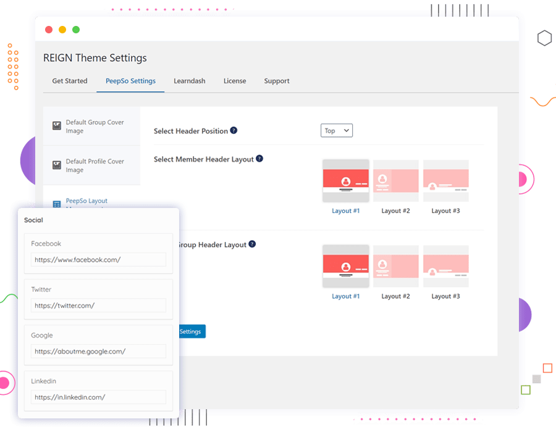The height and width of the screenshot is (432, 556).
Task: Open Default Group Cover Image section
Action: (x=91, y=127)
